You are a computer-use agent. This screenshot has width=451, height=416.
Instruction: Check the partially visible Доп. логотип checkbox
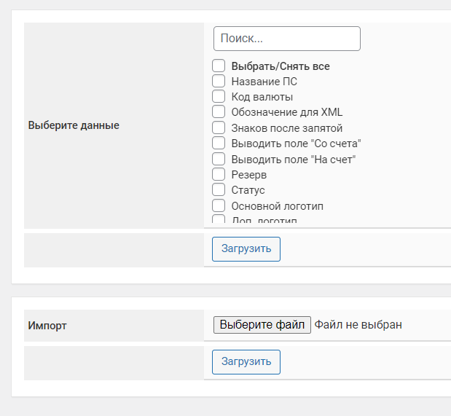coord(219,219)
